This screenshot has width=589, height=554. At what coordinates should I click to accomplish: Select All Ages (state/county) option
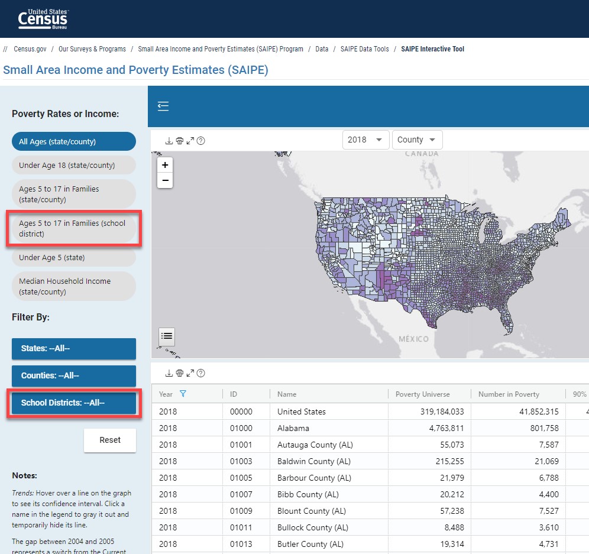click(73, 141)
